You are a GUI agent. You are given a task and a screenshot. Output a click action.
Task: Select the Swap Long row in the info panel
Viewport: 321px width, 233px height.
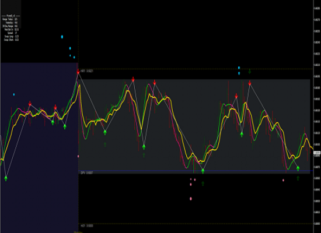click(11, 36)
